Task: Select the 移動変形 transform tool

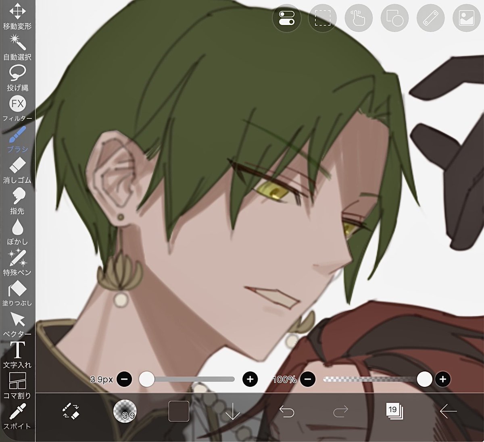Action: 17,17
